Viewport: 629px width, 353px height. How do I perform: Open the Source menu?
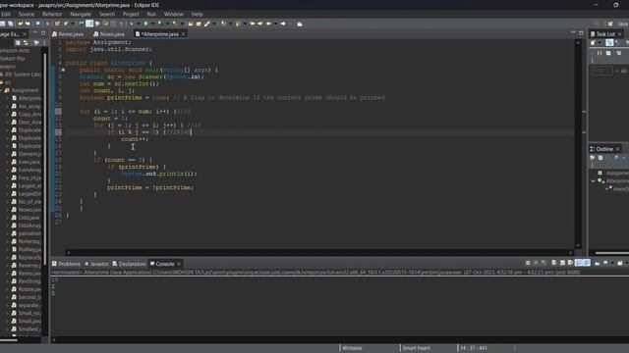click(x=27, y=14)
